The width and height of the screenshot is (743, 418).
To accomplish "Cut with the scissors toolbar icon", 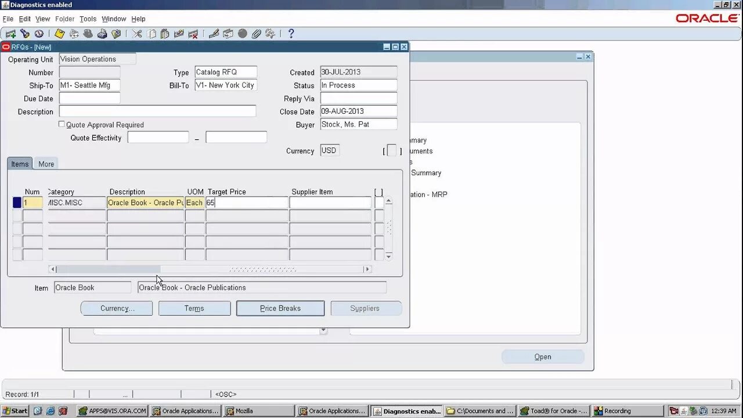I will coord(137,34).
